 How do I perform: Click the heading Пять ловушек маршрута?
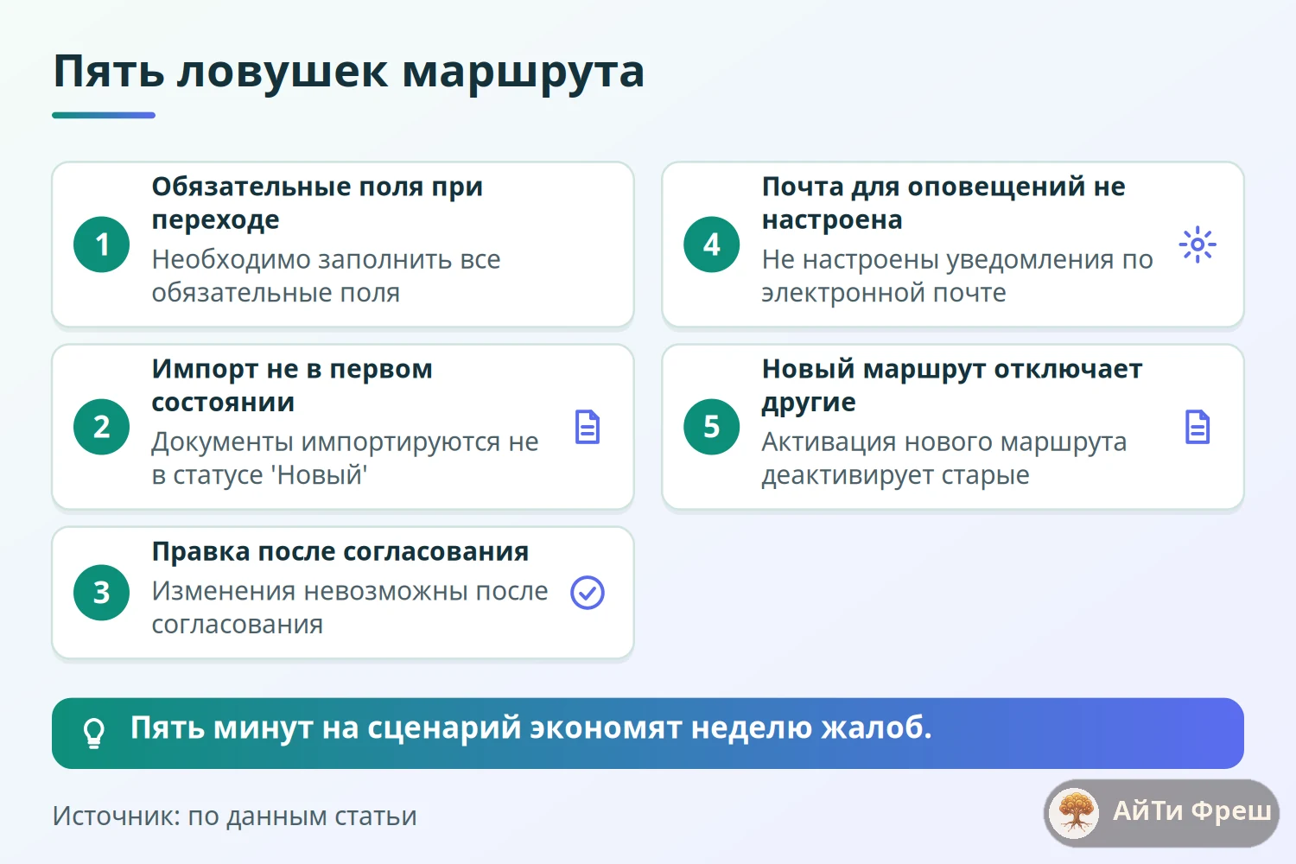coord(349,72)
